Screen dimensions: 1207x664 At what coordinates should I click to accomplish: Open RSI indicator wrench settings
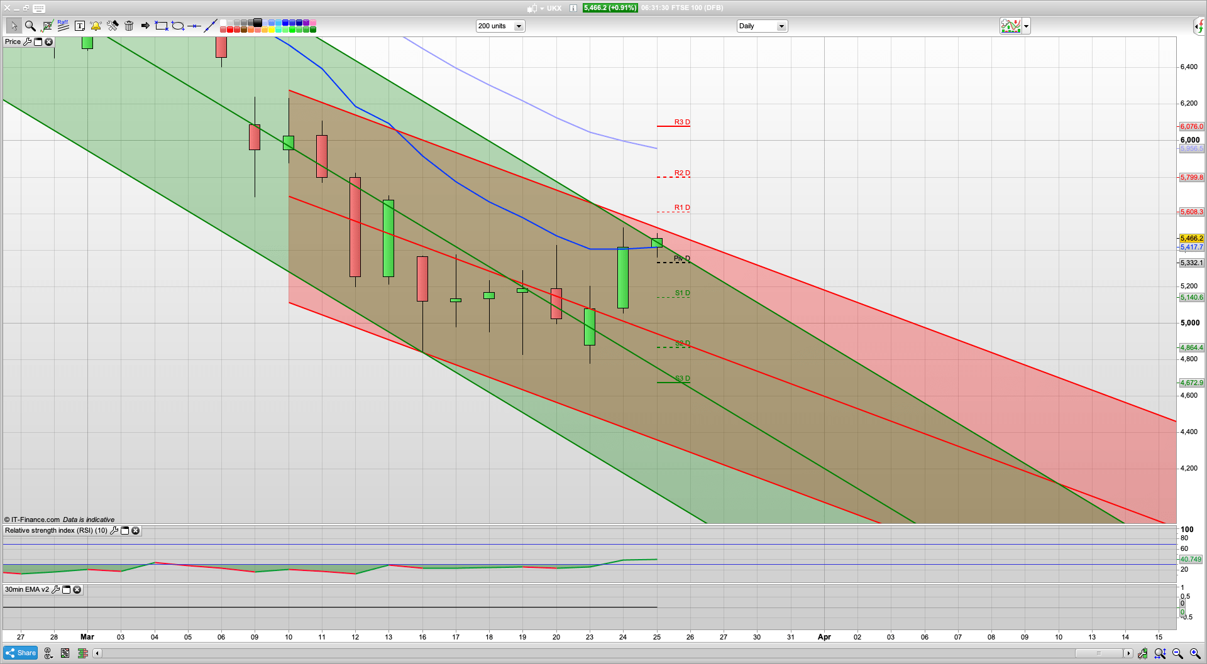tap(114, 531)
